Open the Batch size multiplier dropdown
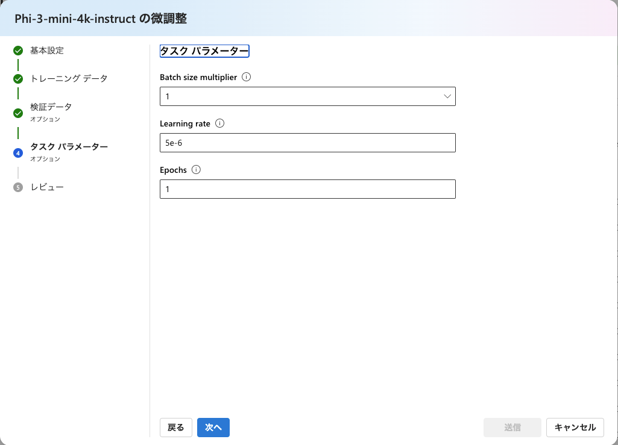Viewport: 618px width, 445px height. tap(307, 96)
